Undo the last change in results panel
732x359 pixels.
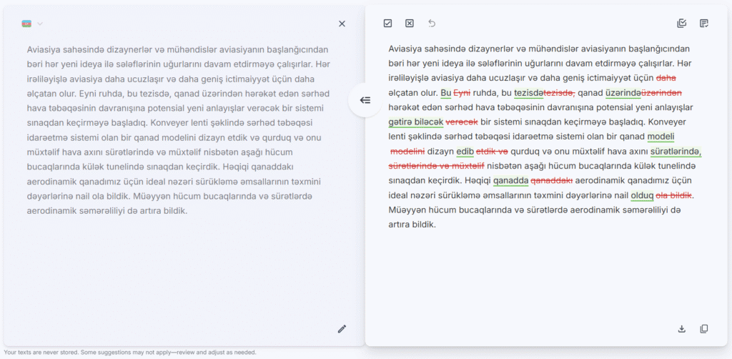pos(432,24)
